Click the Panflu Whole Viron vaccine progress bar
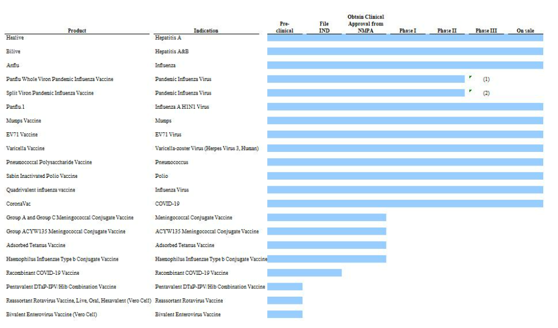Image resolution: width=558 pixels, height=328 pixels. (365, 79)
